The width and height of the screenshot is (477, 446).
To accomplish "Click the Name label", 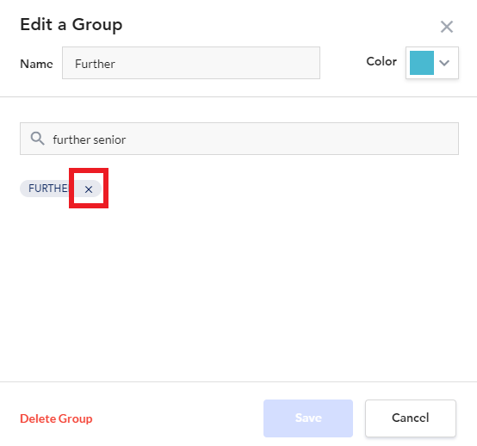I will coord(36,64).
